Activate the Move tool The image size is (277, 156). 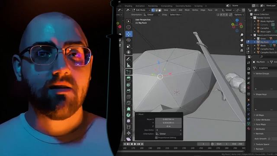click(129, 34)
